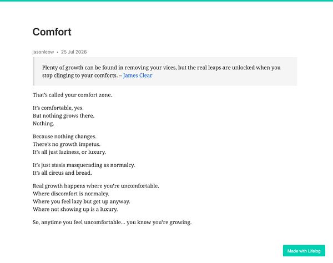Click the line "Where discomfort is normalcy."
This screenshot has width=333, height=263.
[71, 194]
